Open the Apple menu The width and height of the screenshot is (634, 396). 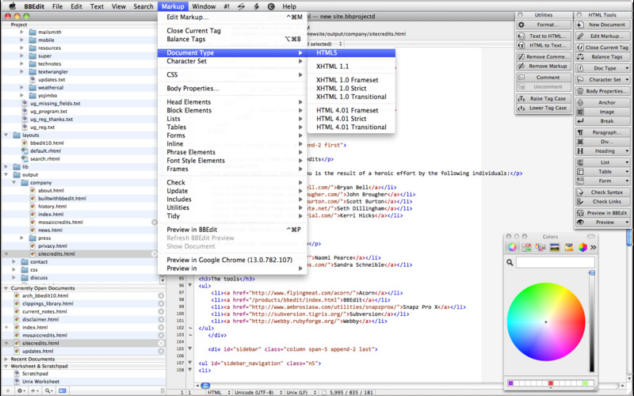click(x=13, y=6)
